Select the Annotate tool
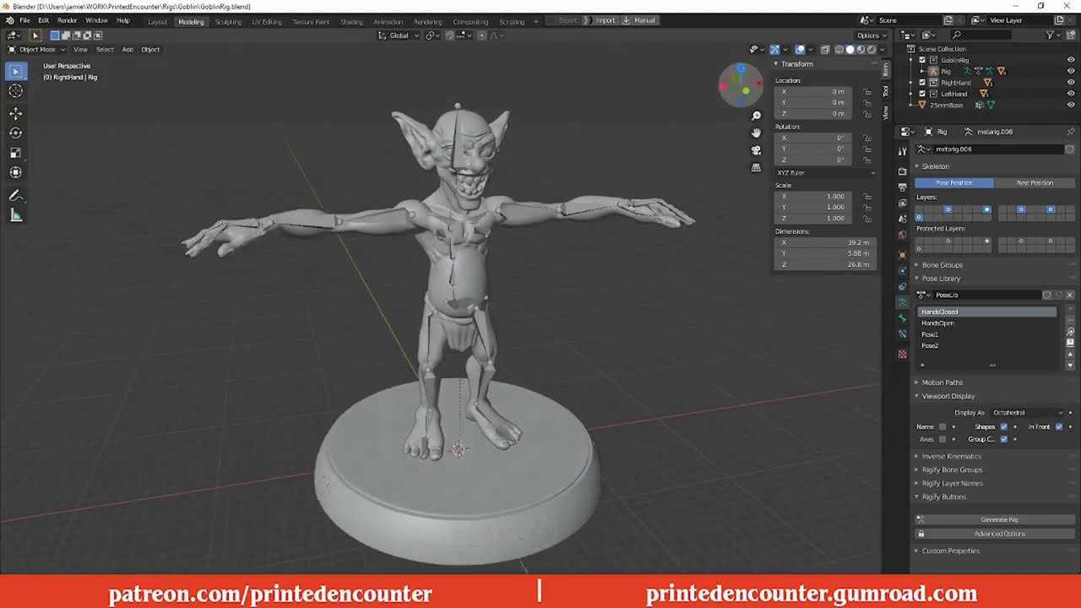Image resolution: width=1081 pixels, height=608 pixels. point(15,195)
